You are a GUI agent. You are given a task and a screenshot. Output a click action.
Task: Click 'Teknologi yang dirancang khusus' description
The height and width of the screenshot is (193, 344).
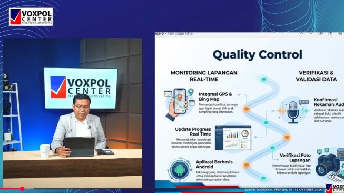(218, 176)
